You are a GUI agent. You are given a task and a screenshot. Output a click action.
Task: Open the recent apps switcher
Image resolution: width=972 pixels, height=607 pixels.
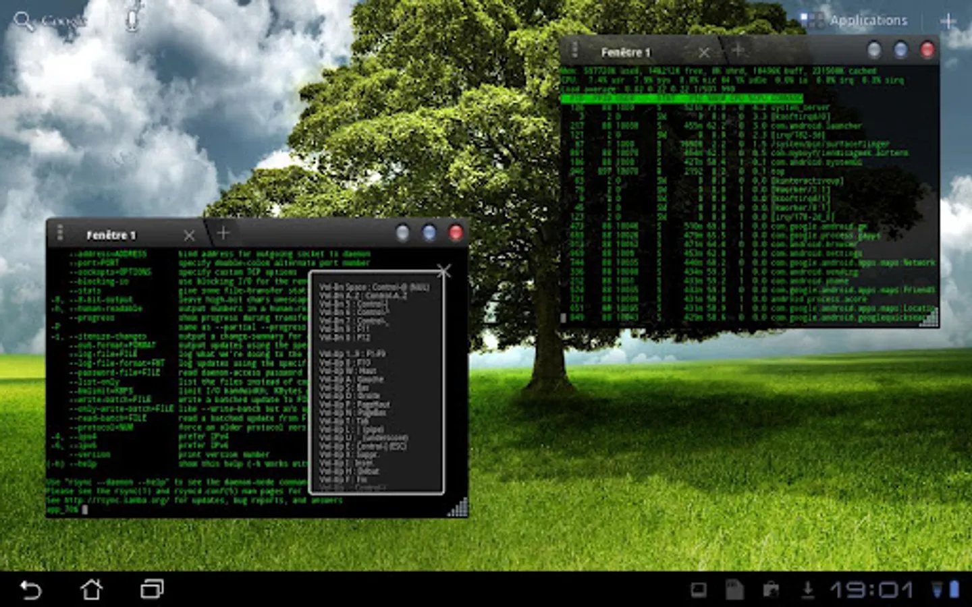[152, 589]
